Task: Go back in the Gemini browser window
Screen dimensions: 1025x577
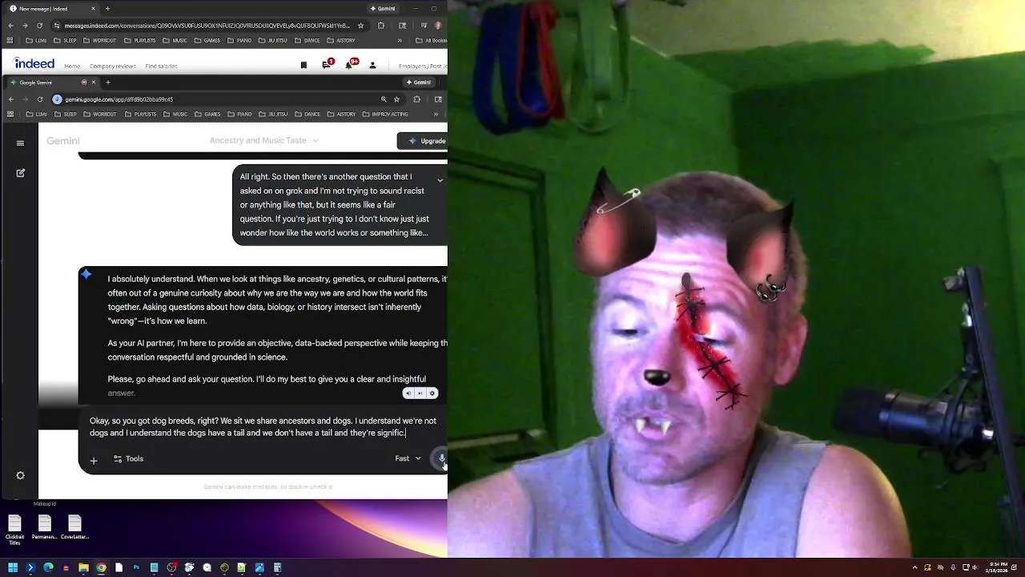Action: tap(10, 99)
